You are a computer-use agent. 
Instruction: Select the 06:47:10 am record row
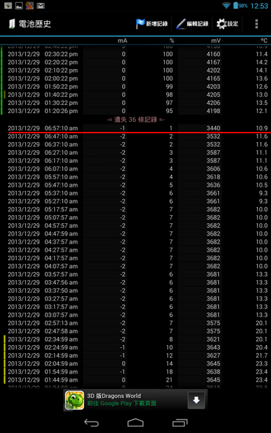pos(135,136)
